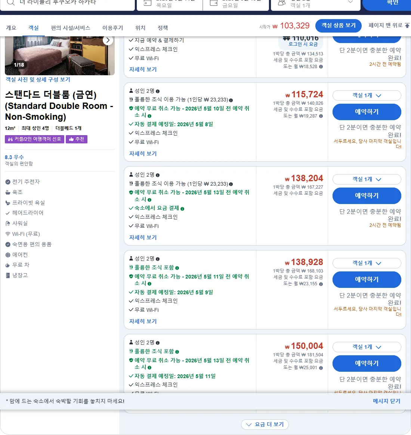
Task: Click info icon next to ₩23,155 monthly
Action: tap(321, 284)
